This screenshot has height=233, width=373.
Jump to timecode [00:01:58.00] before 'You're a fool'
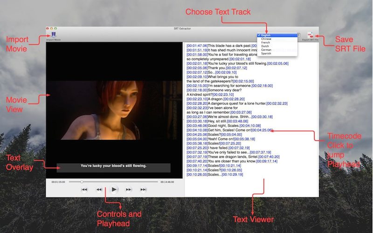197,55
